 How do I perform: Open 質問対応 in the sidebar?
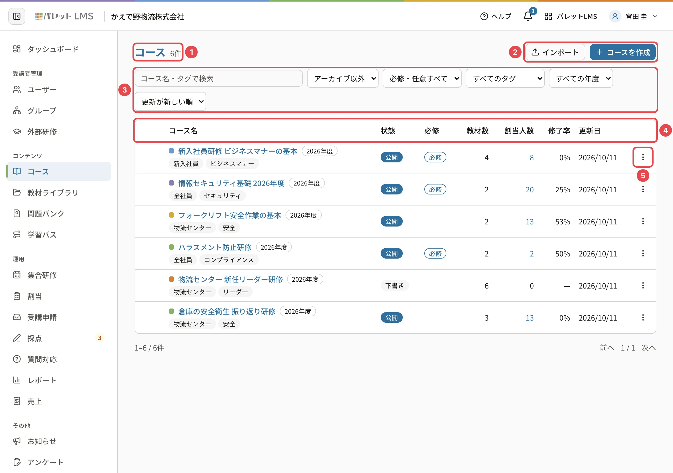point(59,359)
